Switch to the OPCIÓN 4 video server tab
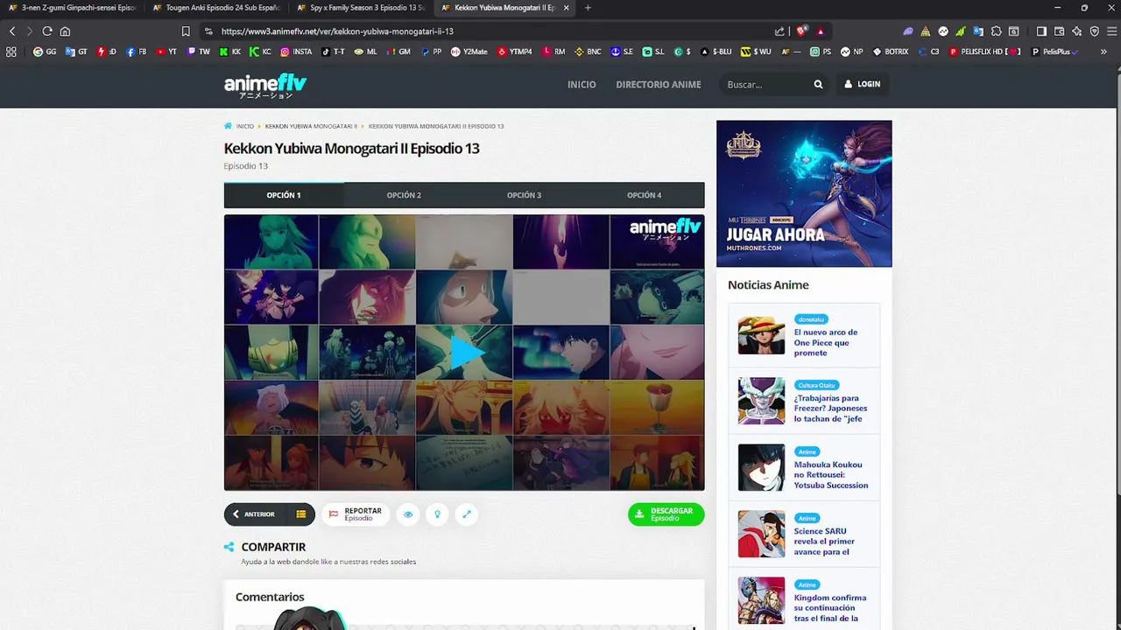 [644, 195]
